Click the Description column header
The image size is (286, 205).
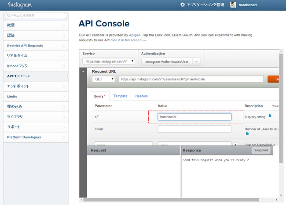(x=253, y=106)
